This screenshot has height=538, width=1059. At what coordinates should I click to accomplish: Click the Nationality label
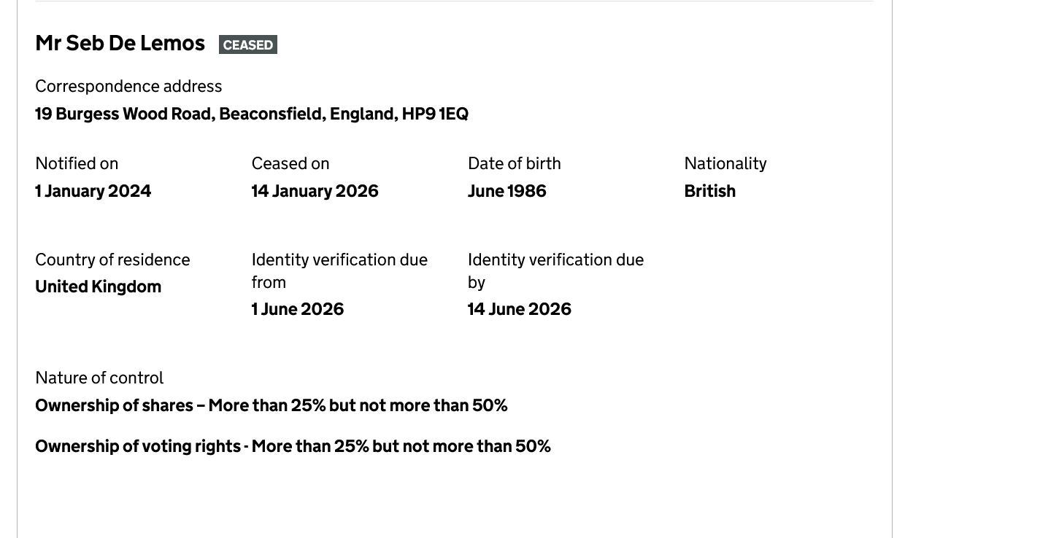click(x=725, y=163)
